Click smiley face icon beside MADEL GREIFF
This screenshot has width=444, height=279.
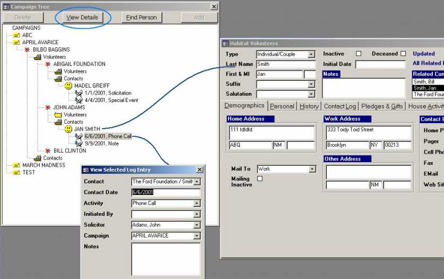[x=68, y=86]
